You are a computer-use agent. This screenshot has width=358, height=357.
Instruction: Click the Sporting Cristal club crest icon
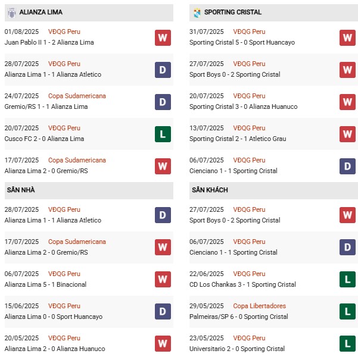coord(196,12)
